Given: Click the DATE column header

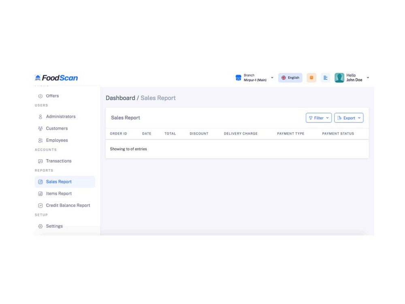Looking at the screenshot, I should [147, 134].
